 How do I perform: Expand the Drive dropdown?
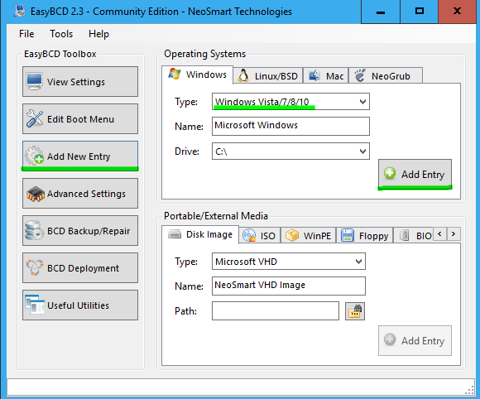(362, 151)
